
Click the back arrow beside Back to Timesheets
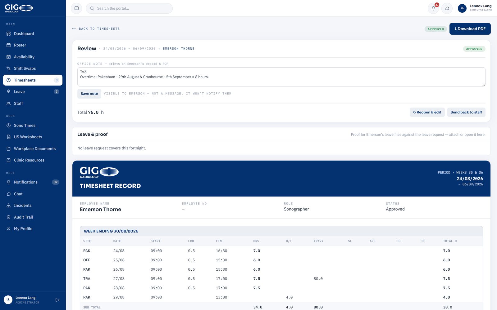pos(74,29)
